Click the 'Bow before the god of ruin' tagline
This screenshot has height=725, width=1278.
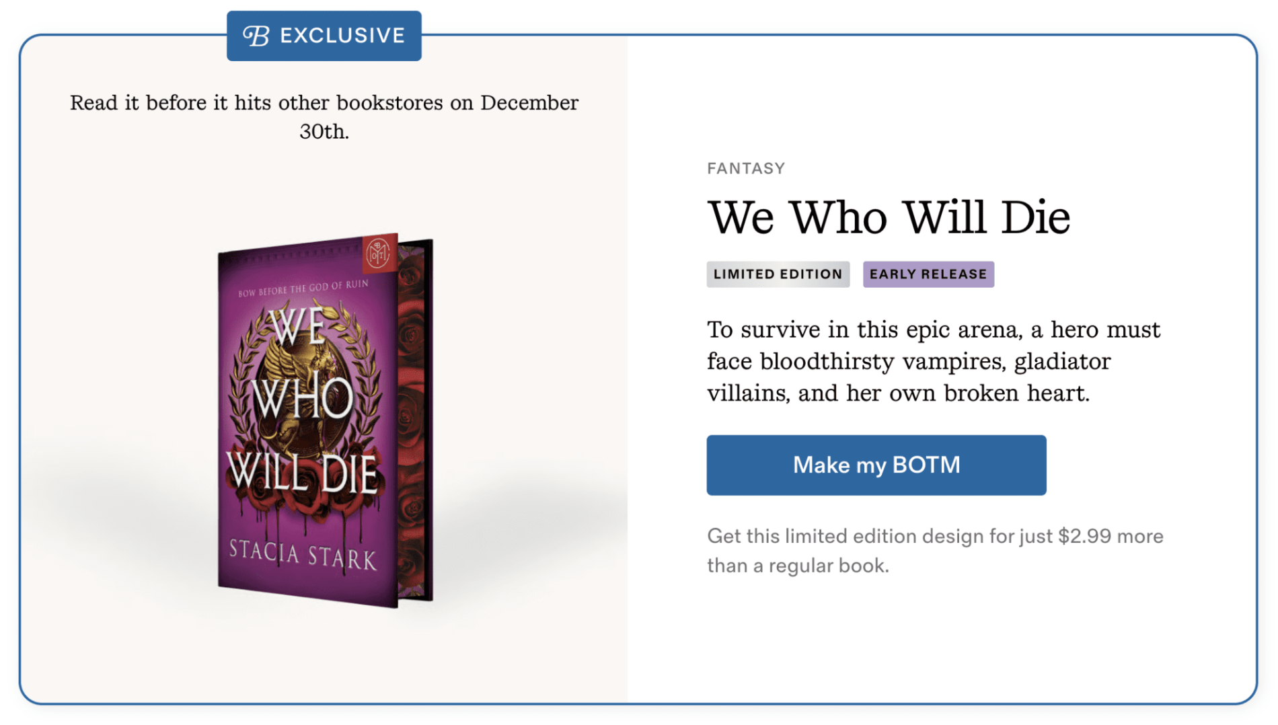[303, 288]
